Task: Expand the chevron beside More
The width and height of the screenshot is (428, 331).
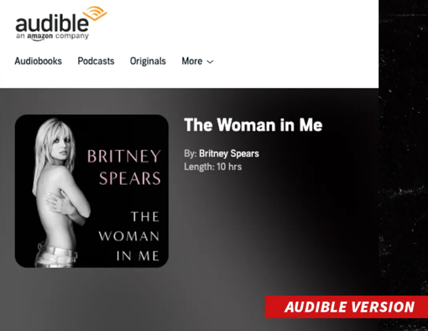Action: (210, 62)
